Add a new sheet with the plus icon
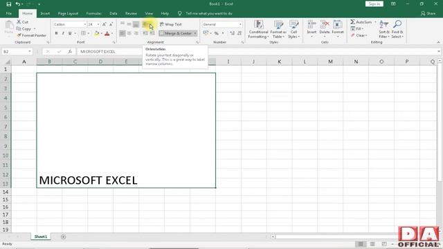443x249 pixels. coord(63,237)
